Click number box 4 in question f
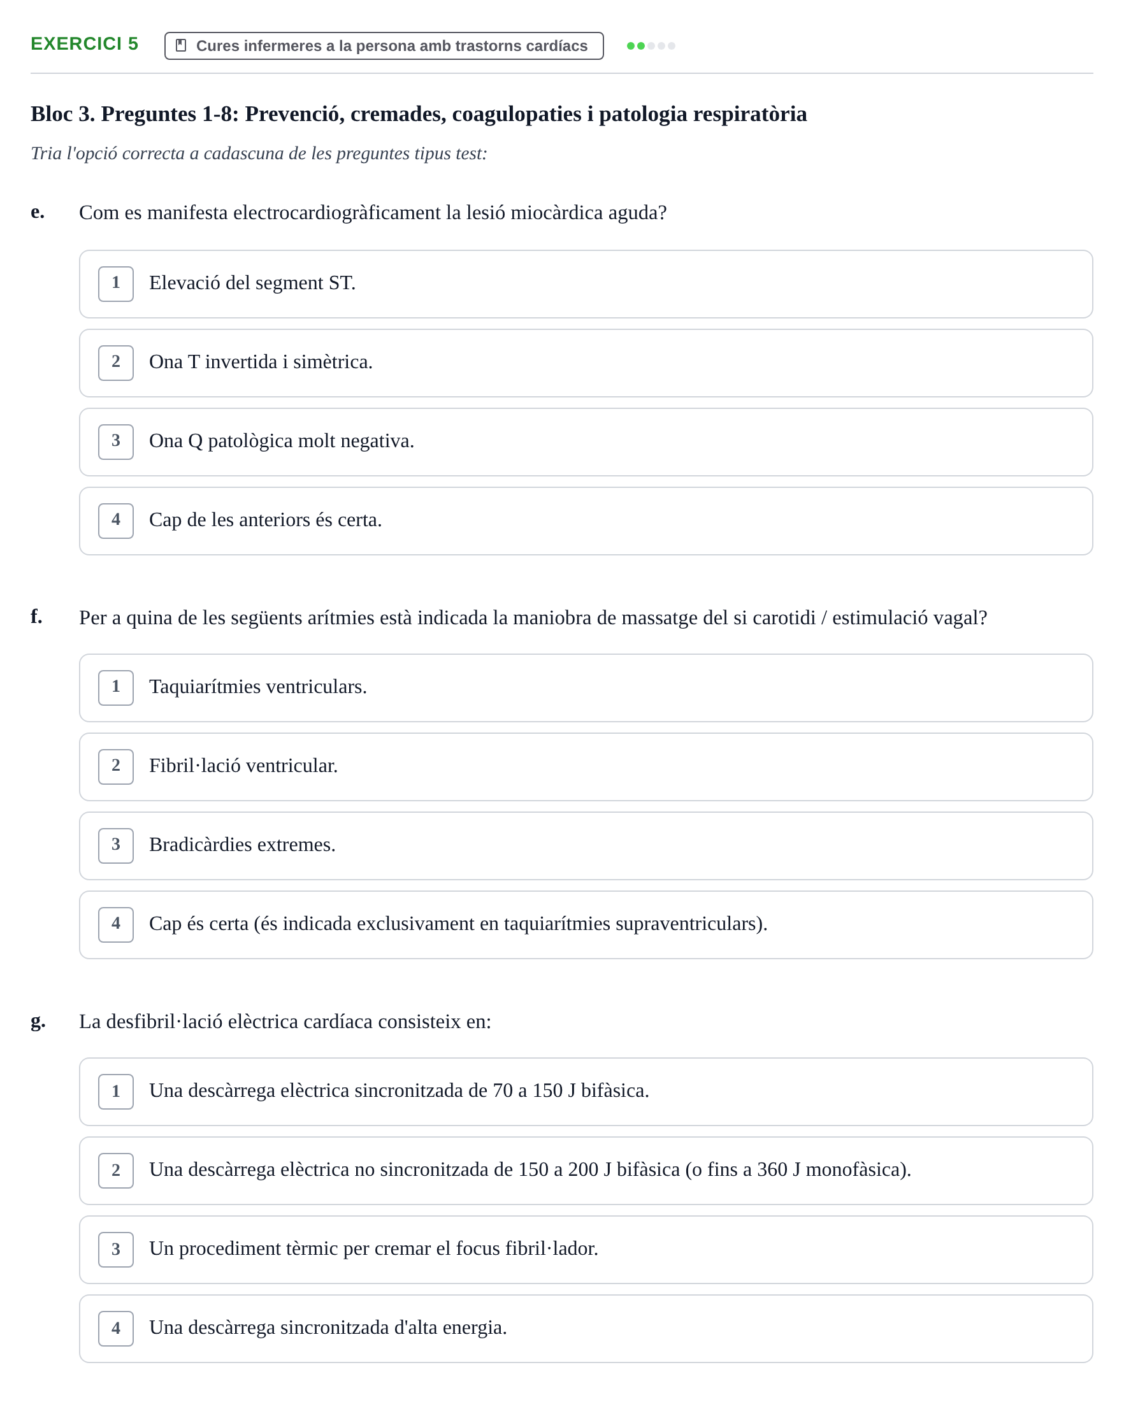Viewport: 1124px width, 1423px height. point(116,924)
